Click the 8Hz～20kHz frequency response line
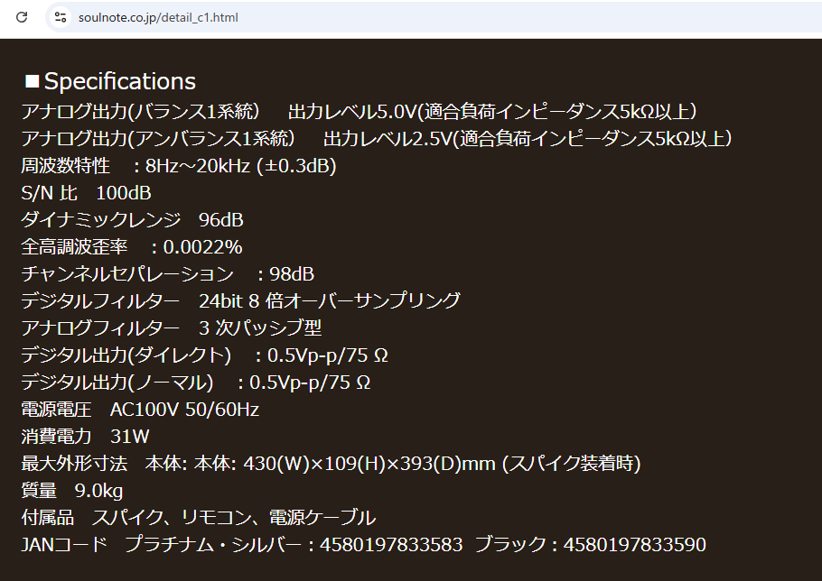822x581 pixels. coord(179,166)
